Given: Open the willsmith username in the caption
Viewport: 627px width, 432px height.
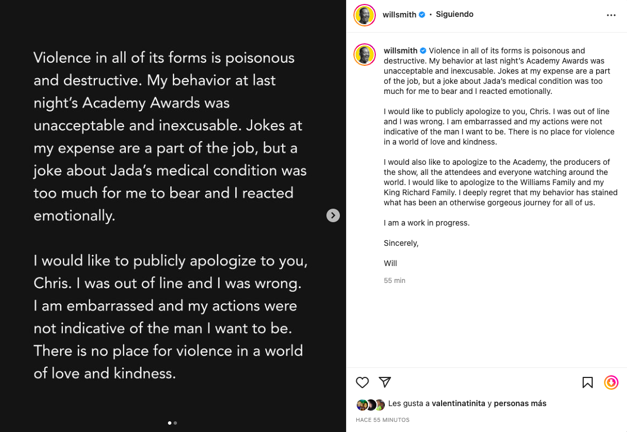Looking at the screenshot, I should 401,51.
